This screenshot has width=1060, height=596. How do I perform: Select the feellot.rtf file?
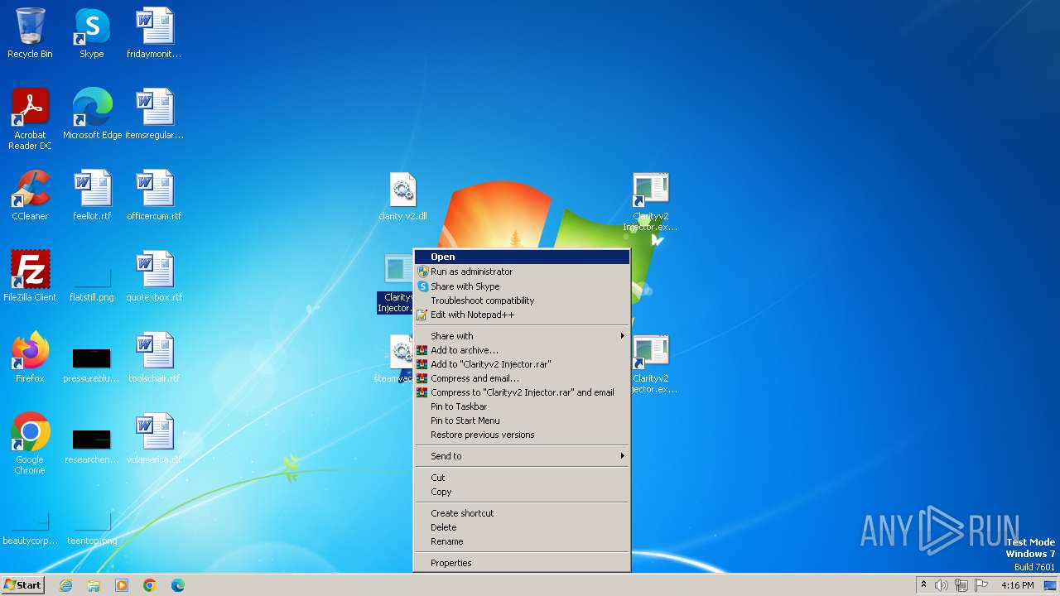point(92,195)
